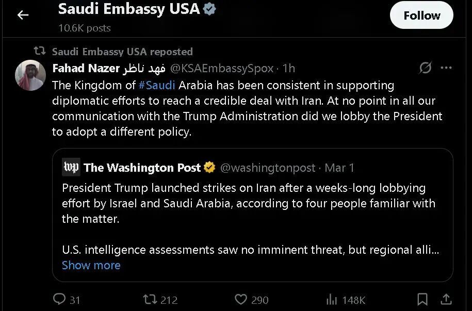
Task: Bookmark this post
Action: tap(422, 299)
